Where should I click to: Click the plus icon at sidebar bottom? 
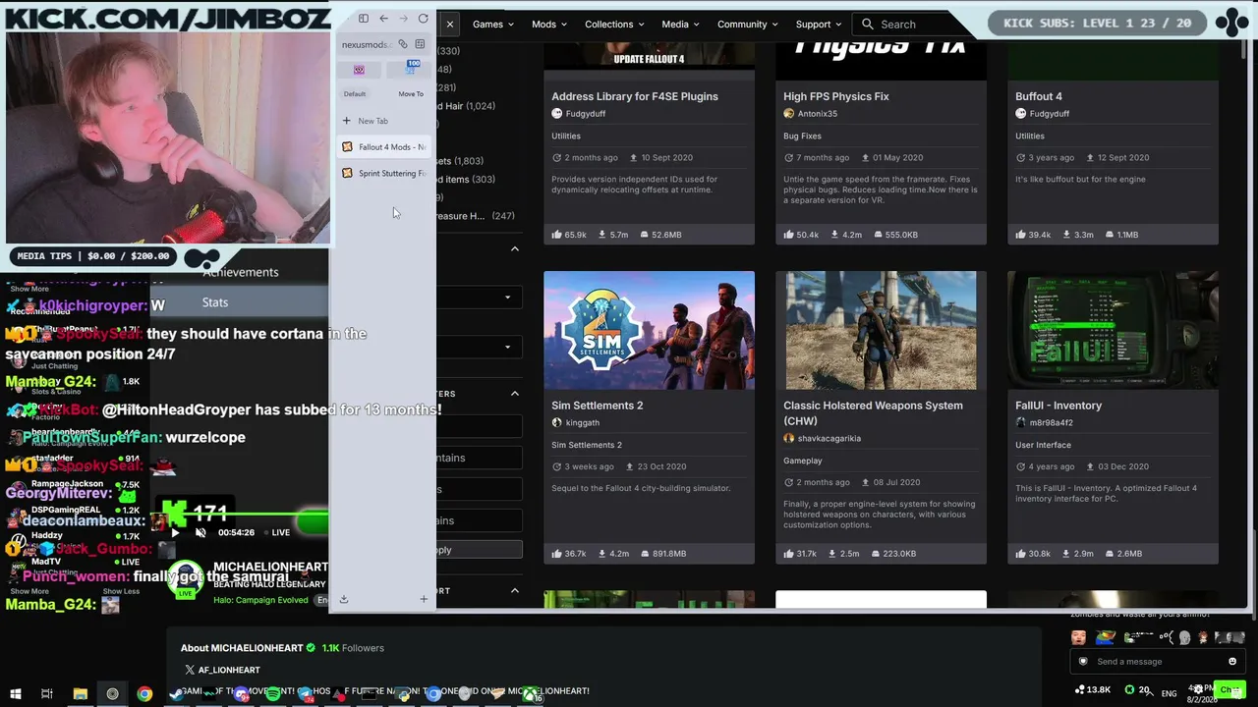[x=424, y=599]
